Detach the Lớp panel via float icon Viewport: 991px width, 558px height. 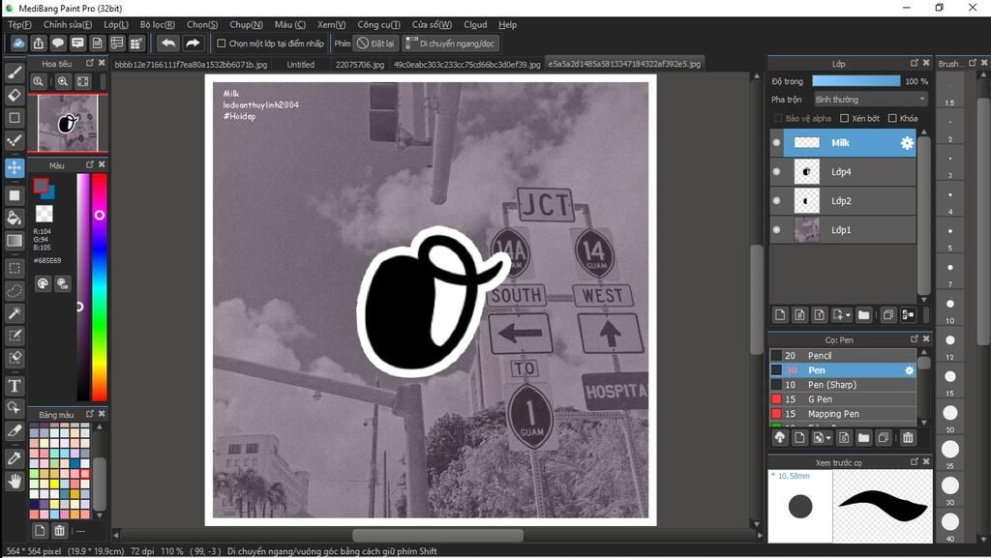coord(914,63)
